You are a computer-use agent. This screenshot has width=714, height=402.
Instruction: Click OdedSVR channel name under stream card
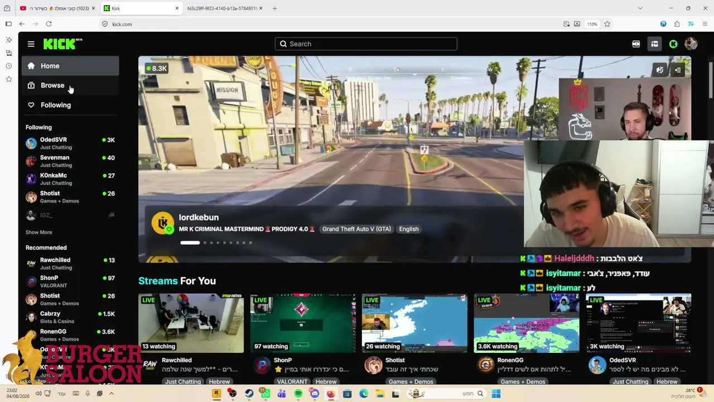coord(623,361)
